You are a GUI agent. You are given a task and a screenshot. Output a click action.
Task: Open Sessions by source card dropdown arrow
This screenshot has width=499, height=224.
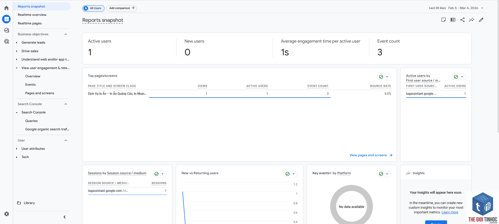[x=162, y=174]
